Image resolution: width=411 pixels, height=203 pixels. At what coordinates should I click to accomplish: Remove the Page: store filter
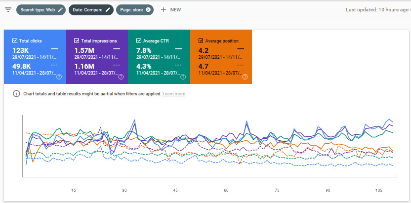[148, 10]
